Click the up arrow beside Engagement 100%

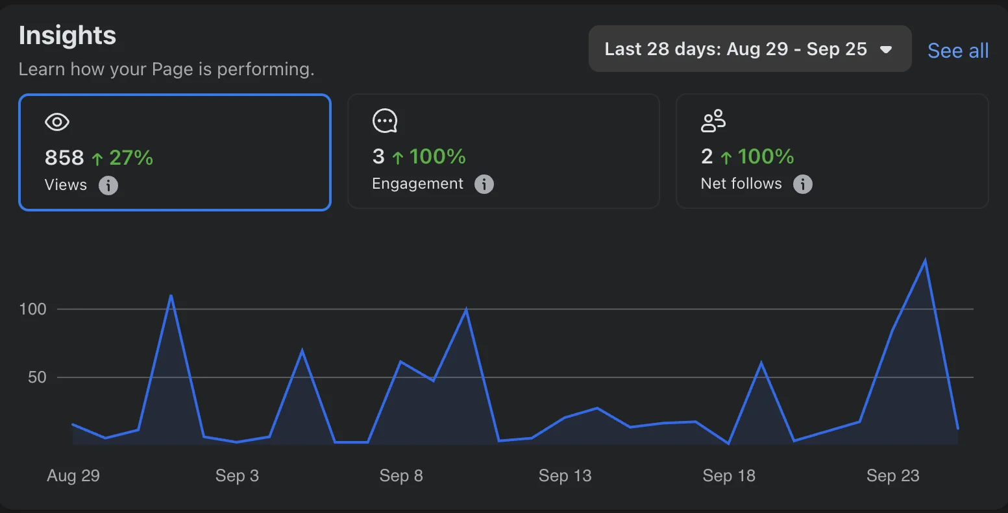(398, 157)
